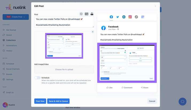Click the 'Edit Post' dialog title
The height and width of the screenshot is (110, 191).
point(39,6)
